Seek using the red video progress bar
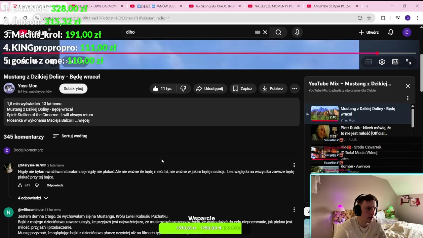The image size is (423, 238). (x=210, y=53)
